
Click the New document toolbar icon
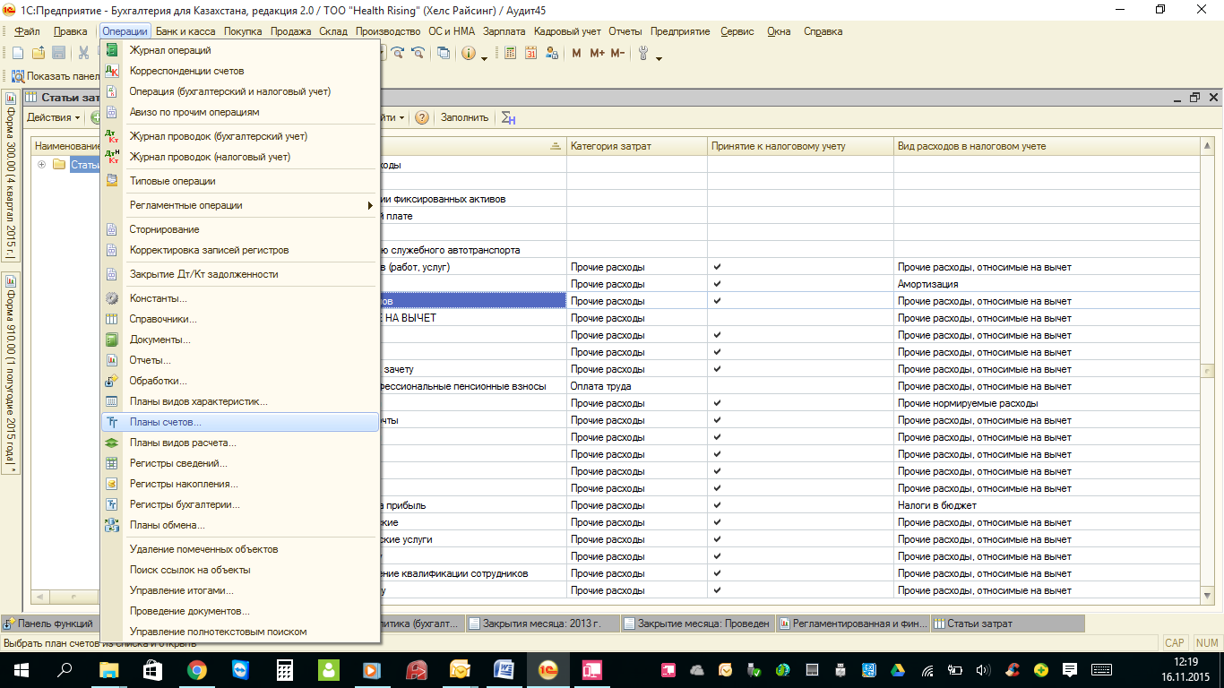pyautogui.click(x=18, y=53)
